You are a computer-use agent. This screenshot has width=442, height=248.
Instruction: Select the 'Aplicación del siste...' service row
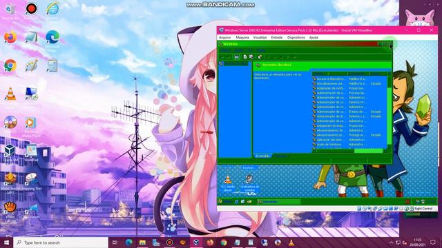[x=349, y=140]
